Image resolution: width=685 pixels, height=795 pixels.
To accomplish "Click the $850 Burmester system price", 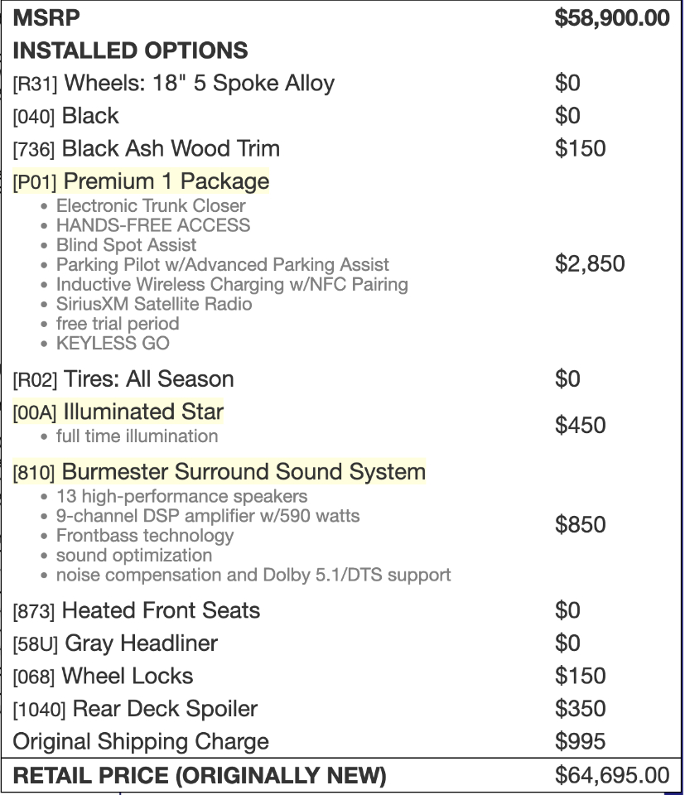I will point(581,525).
